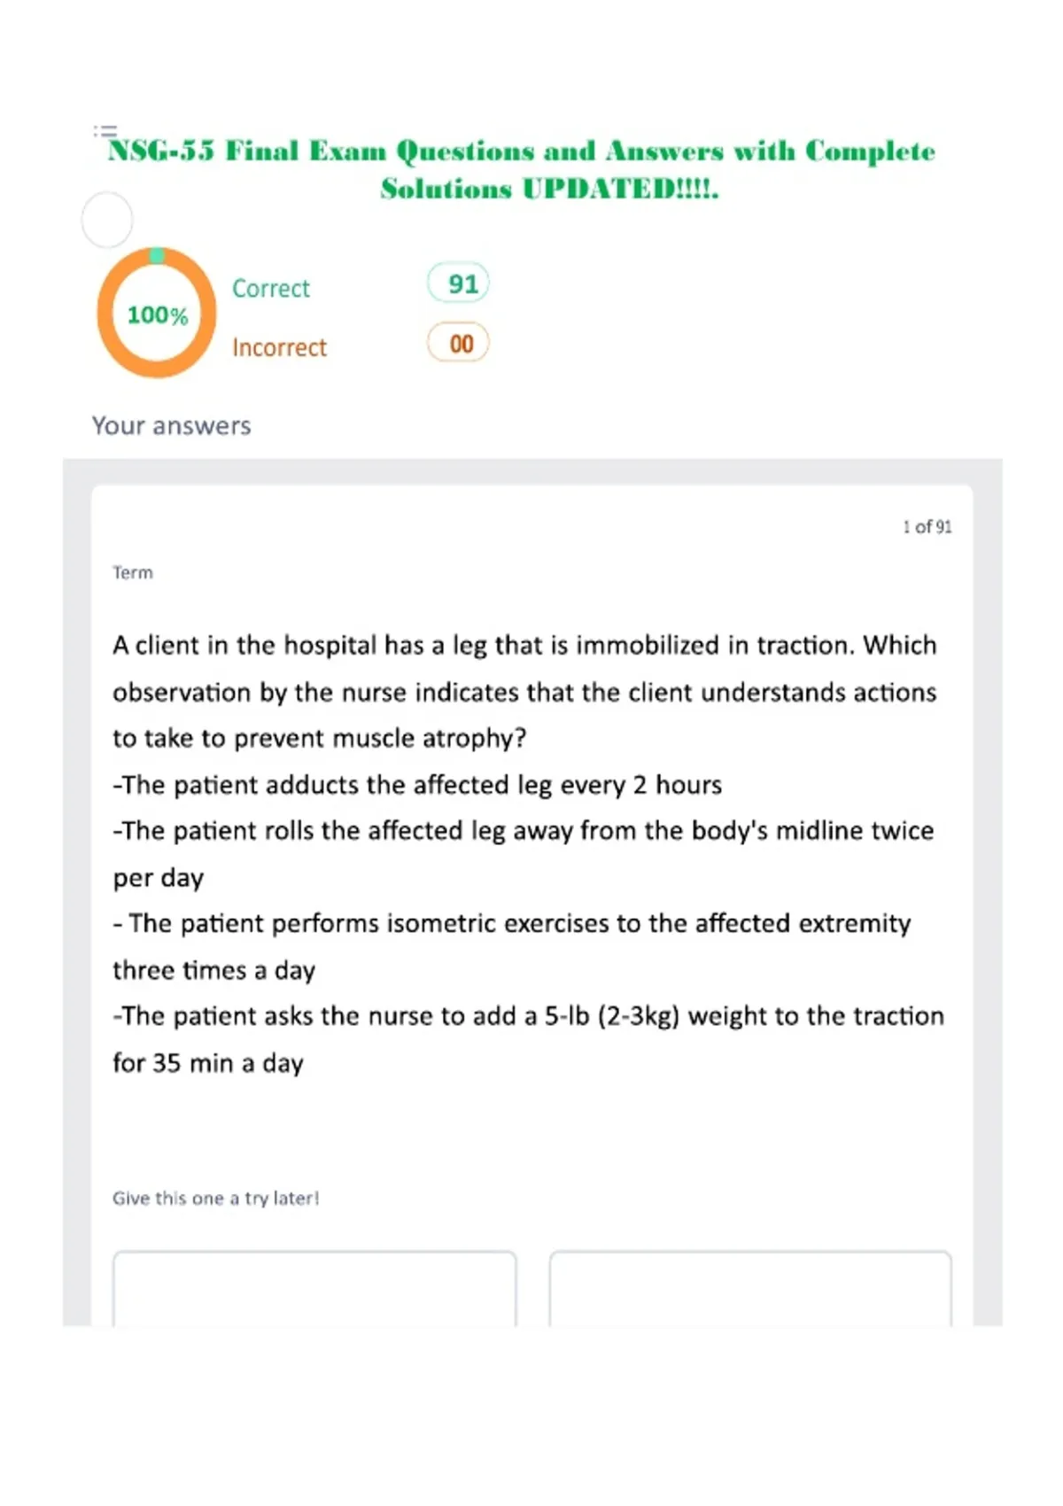Choose the option about adding 5-lb traction weight
This screenshot has height=1506, width=1063.
529,1039
